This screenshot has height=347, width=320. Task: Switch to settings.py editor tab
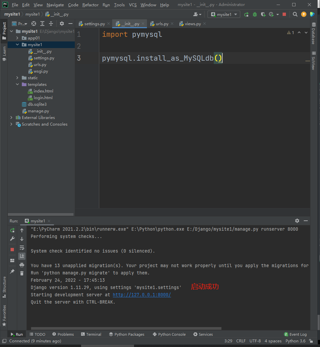pos(94,24)
